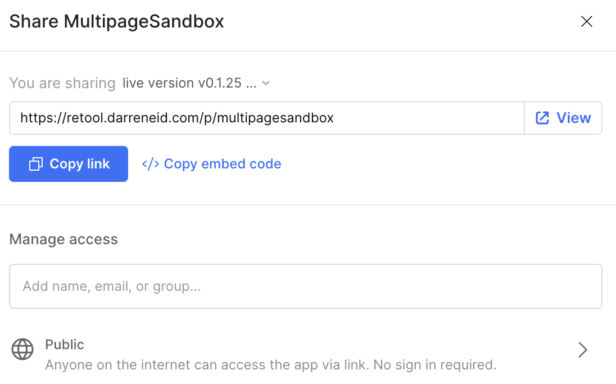Select the Public access label
This screenshot has width=616, height=384.
pyautogui.click(x=65, y=344)
